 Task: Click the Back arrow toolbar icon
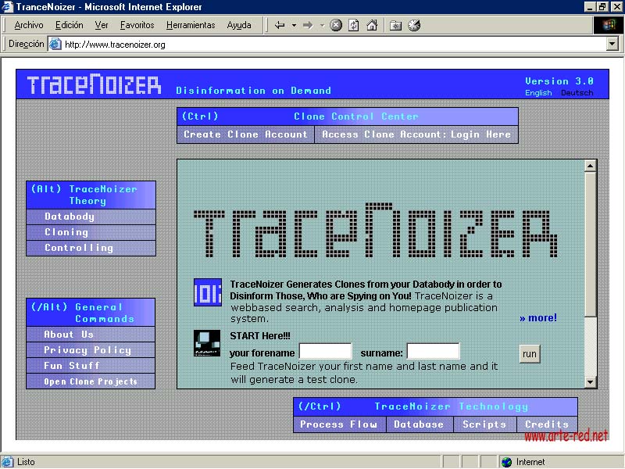(280, 25)
